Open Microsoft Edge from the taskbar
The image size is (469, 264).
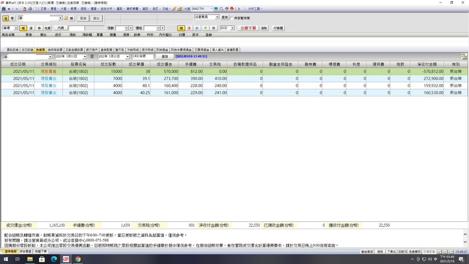[x=54, y=259]
